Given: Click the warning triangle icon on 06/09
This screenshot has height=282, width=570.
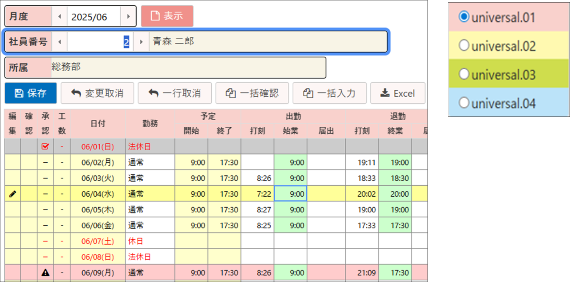Looking at the screenshot, I should pos(45,273).
